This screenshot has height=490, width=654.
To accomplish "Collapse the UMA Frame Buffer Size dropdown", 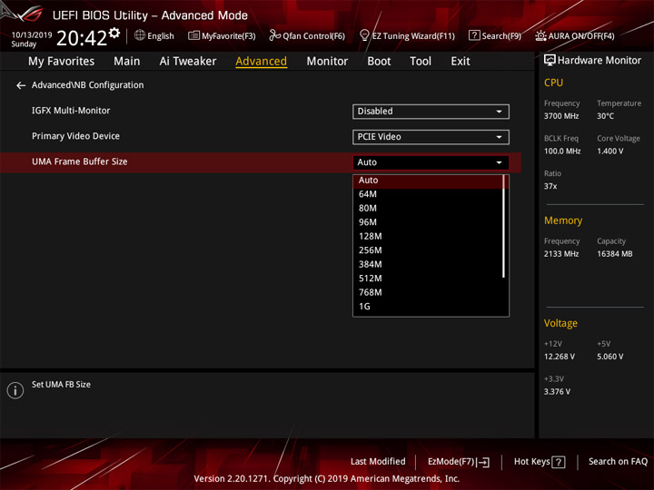I will point(431,162).
